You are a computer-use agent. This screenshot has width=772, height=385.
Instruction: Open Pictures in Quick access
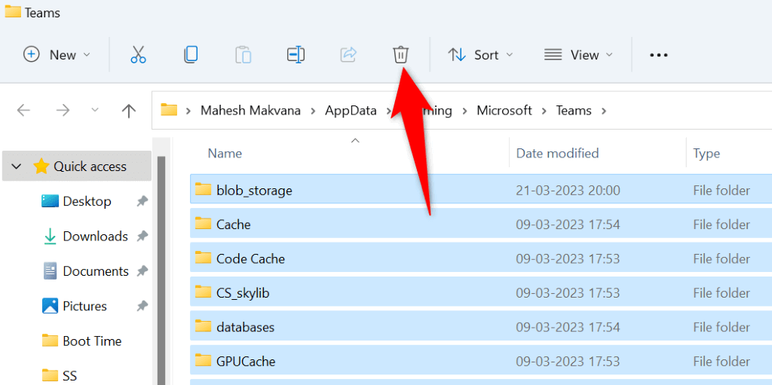pyautogui.click(x=84, y=306)
